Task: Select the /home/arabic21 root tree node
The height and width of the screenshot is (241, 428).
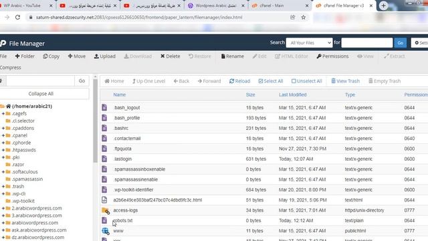Action: click(x=32, y=106)
